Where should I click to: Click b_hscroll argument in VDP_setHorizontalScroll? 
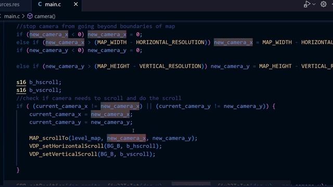pos(141,146)
